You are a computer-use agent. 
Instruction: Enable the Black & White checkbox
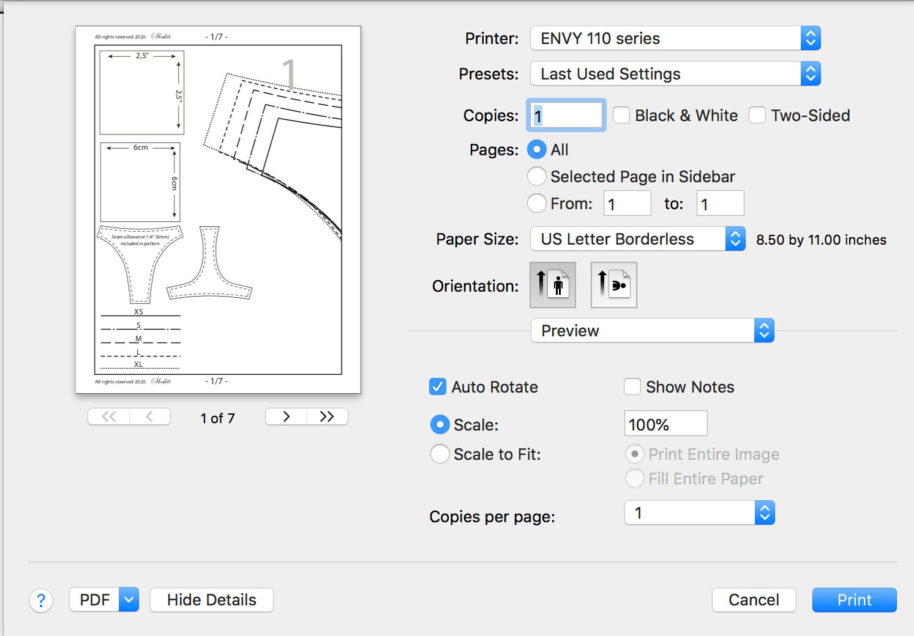621,115
